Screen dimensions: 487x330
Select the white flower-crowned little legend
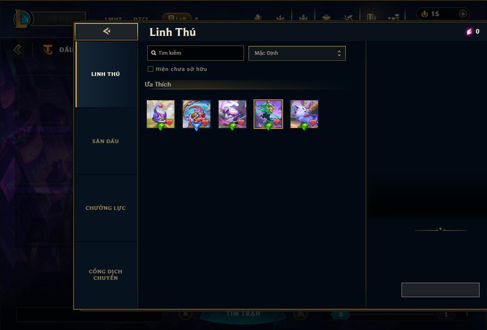(304, 114)
